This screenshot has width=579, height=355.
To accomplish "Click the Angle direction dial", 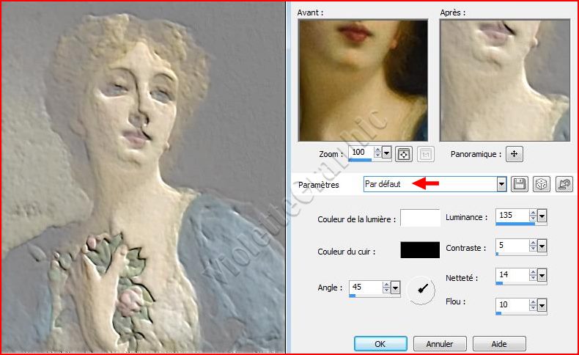I will [421, 289].
